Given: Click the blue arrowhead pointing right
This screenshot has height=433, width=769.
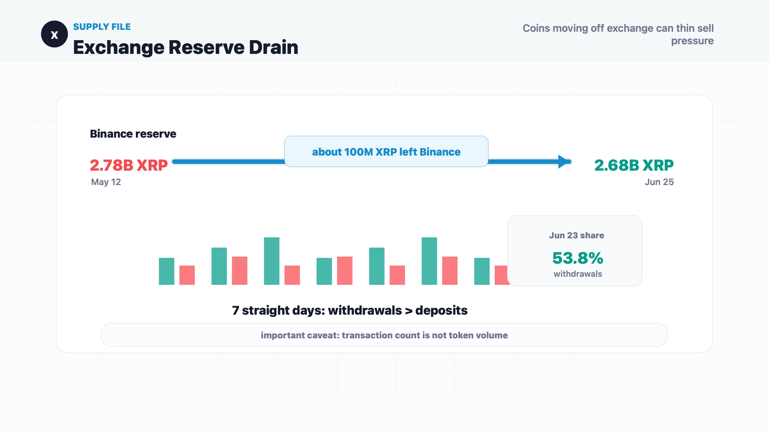Looking at the screenshot, I should coord(564,162).
